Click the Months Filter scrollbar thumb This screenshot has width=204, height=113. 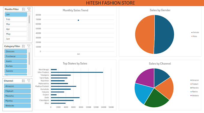point(29,19)
